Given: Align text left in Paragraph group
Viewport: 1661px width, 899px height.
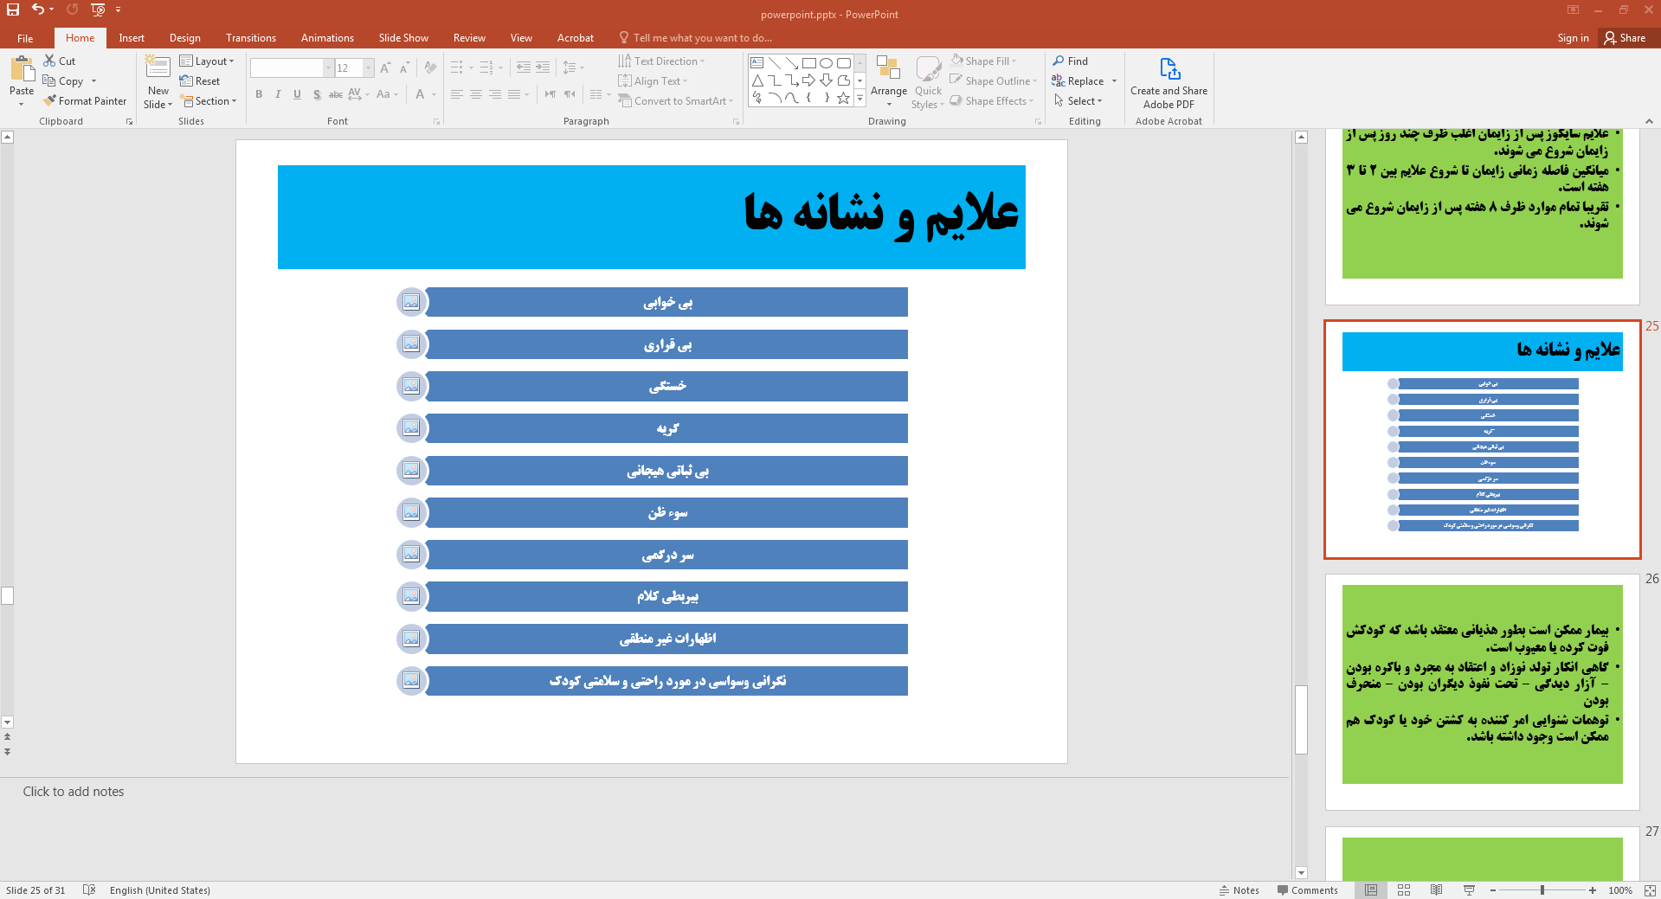Looking at the screenshot, I should point(457,94).
